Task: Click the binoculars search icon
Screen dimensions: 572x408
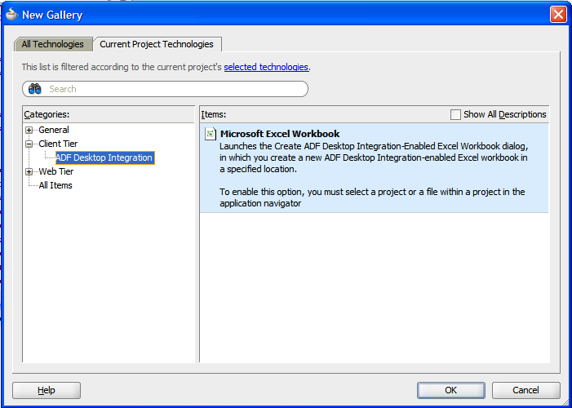Action: pos(35,89)
